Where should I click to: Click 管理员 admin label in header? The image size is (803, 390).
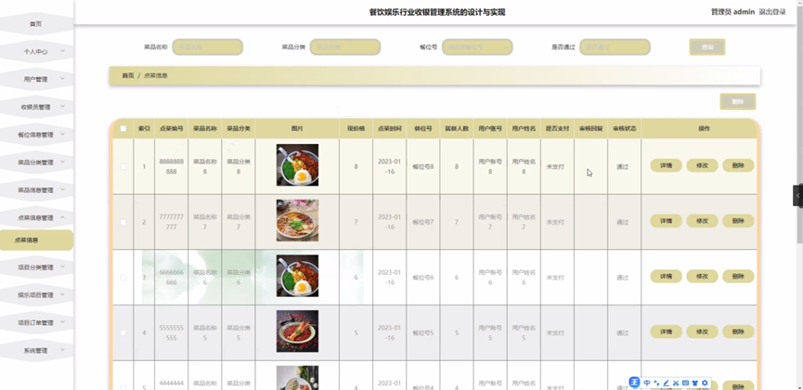coord(732,12)
